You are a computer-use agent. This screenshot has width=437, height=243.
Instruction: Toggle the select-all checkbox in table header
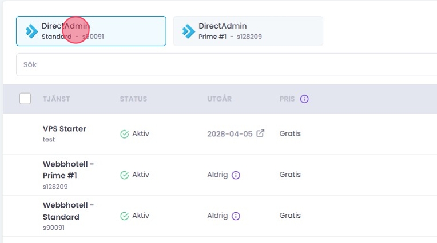pos(25,99)
